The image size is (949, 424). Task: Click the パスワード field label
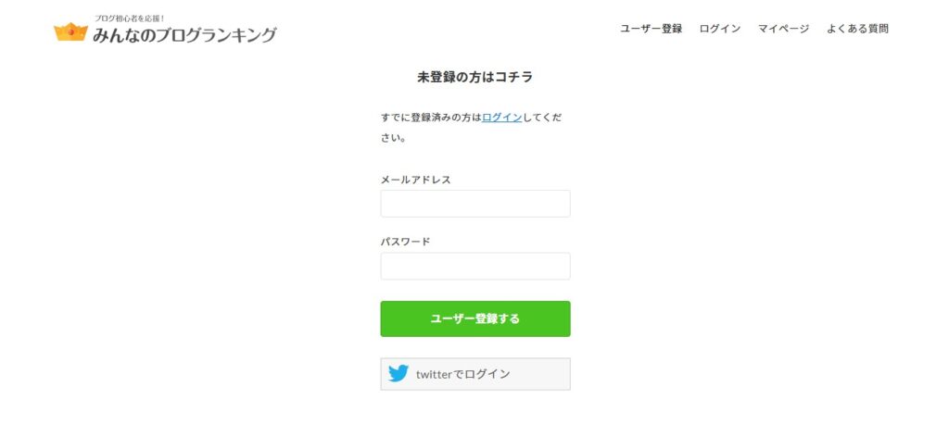(405, 242)
